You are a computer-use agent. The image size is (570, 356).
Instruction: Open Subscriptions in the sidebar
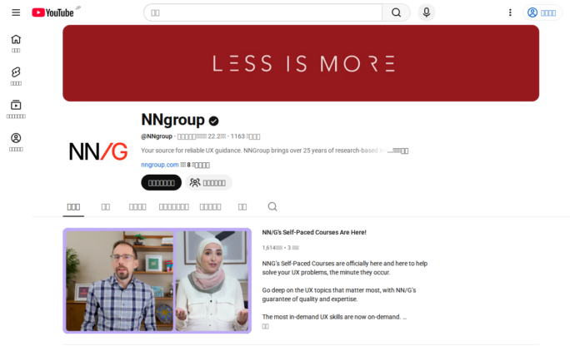[x=16, y=109]
